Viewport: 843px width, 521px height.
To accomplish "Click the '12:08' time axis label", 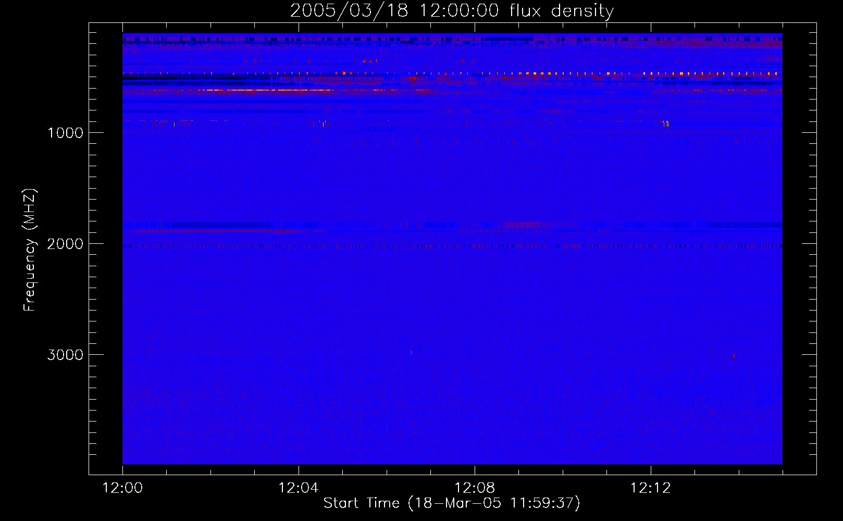I will [x=475, y=488].
